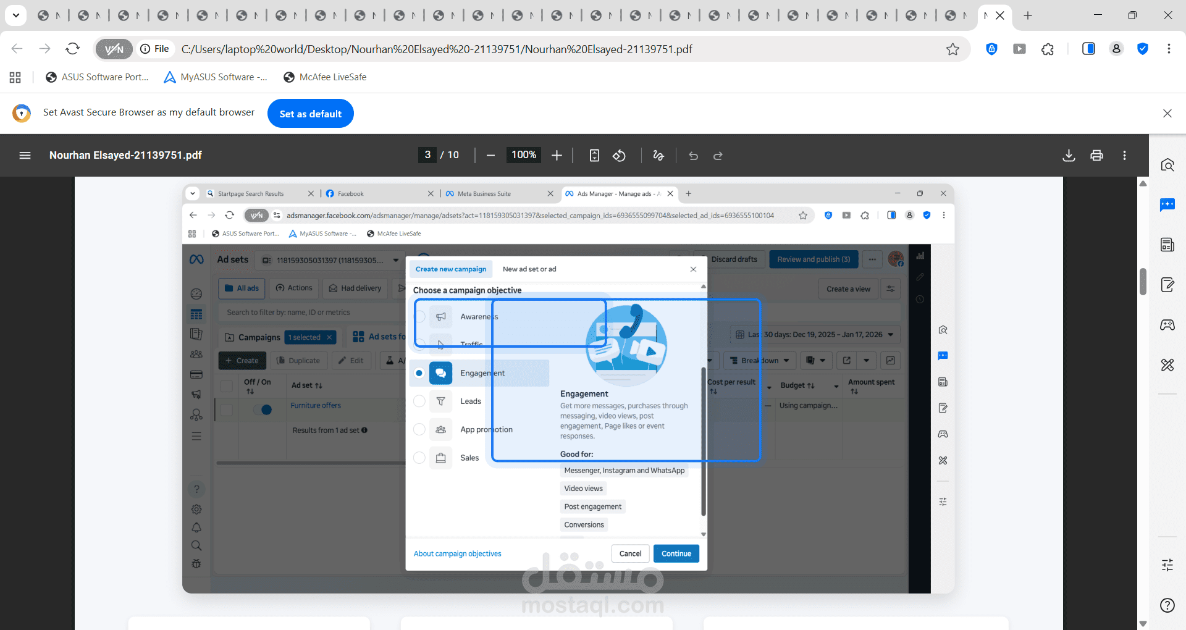Select Sales radio button in PDF page screenshot

[419, 458]
